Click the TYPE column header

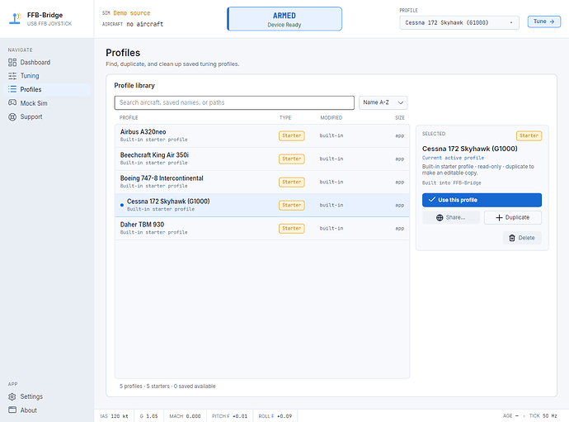click(x=285, y=118)
